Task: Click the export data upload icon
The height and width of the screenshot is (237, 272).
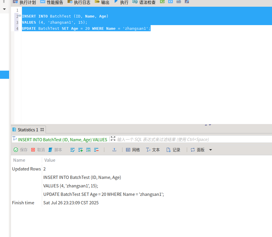Action: (x=114, y=150)
